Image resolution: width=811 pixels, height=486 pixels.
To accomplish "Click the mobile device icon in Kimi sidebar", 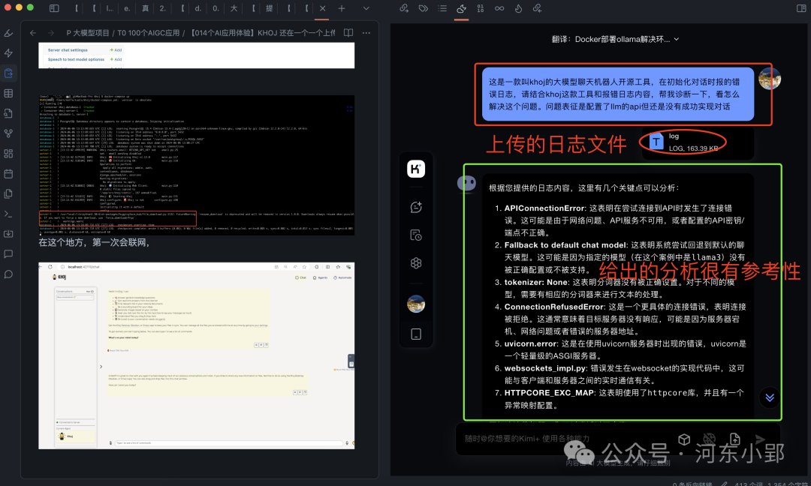I will pos(416,334).
